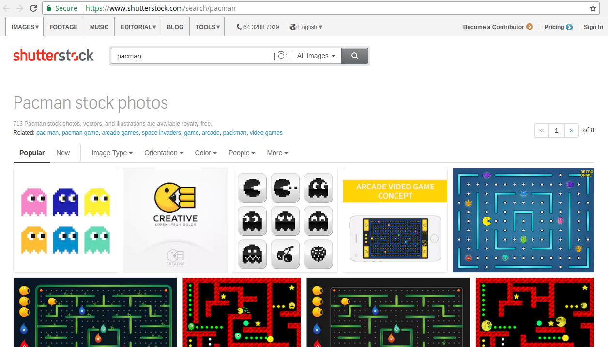
Task: Open the related search 'arcade'
Action: (211, 133)
